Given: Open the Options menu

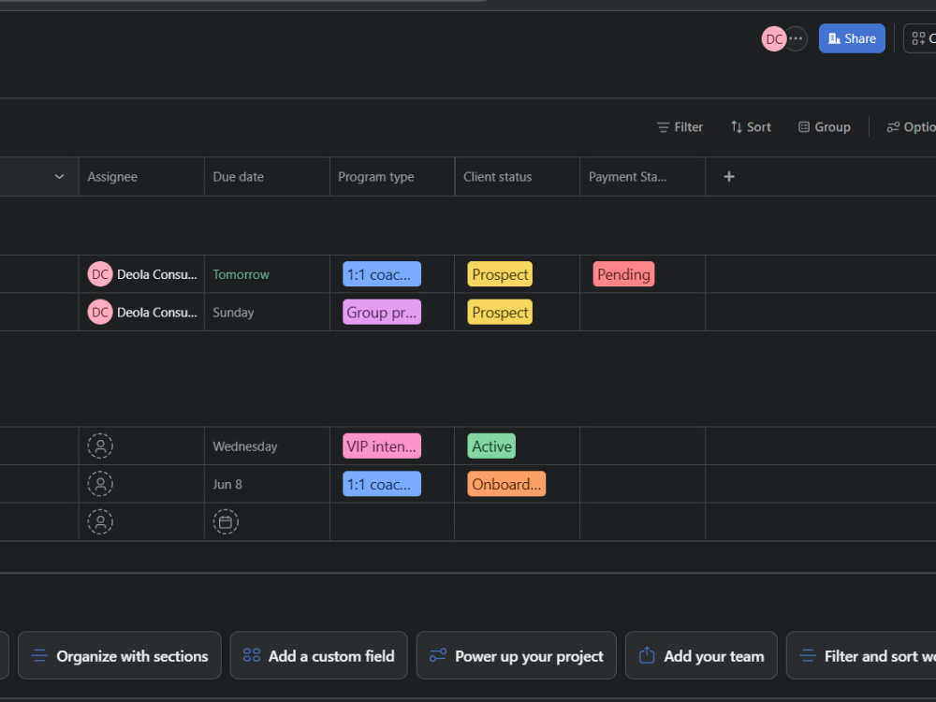Looking at the screenshot, I should (911, 127).
